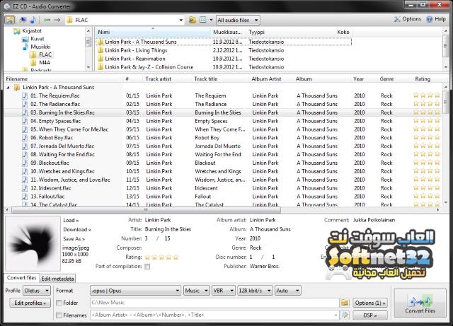This screenshot has height=326, width=453.
Task: Sort by the Nimi column header
Action: click(153, 32)
